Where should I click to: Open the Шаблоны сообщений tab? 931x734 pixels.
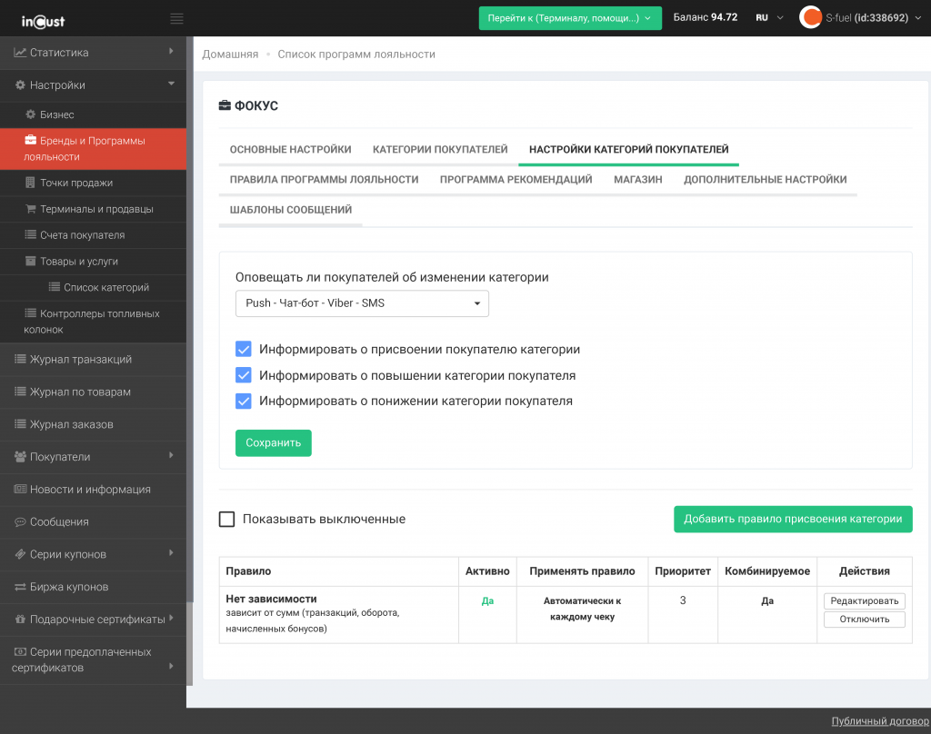290,210
